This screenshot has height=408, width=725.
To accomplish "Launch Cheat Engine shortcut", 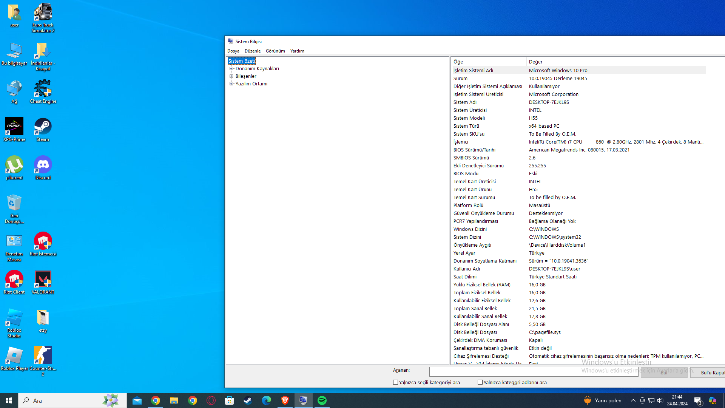I will coord(43,91).
